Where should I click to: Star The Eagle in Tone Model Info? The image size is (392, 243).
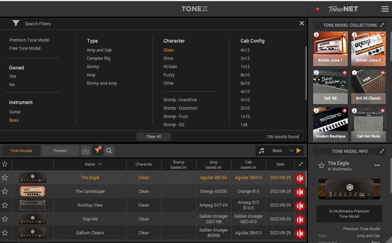pyautogui.click(x=321, y=165)
